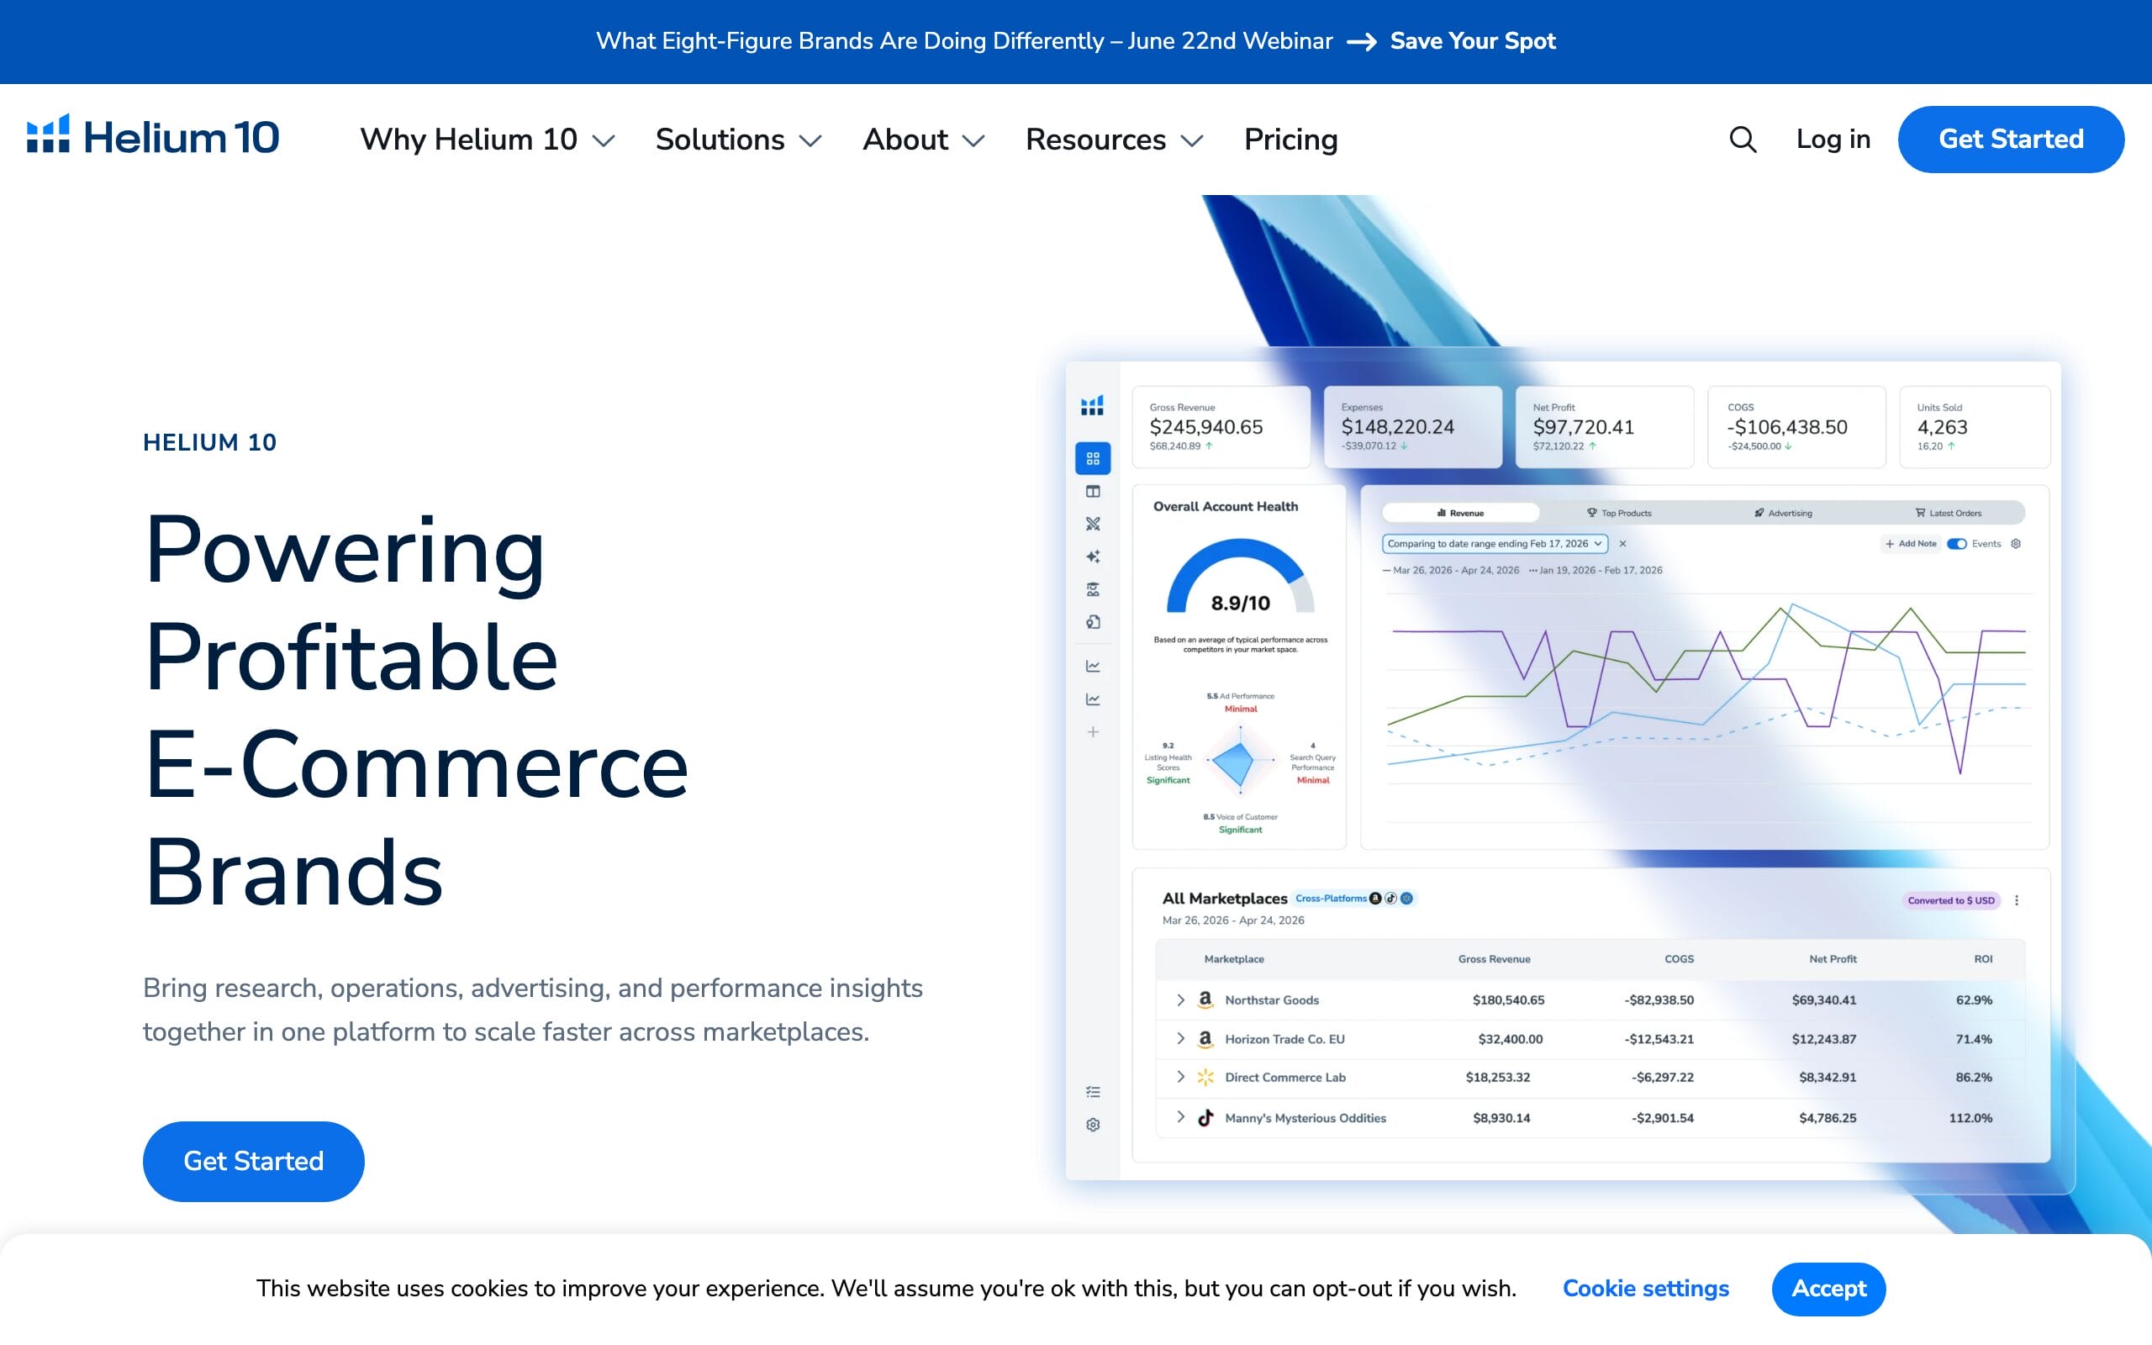Expand the Why Helium 10 menu

point(488,140)
